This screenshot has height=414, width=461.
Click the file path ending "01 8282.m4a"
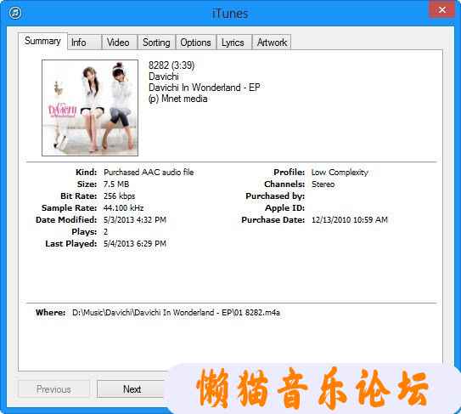tap(176, 313)
